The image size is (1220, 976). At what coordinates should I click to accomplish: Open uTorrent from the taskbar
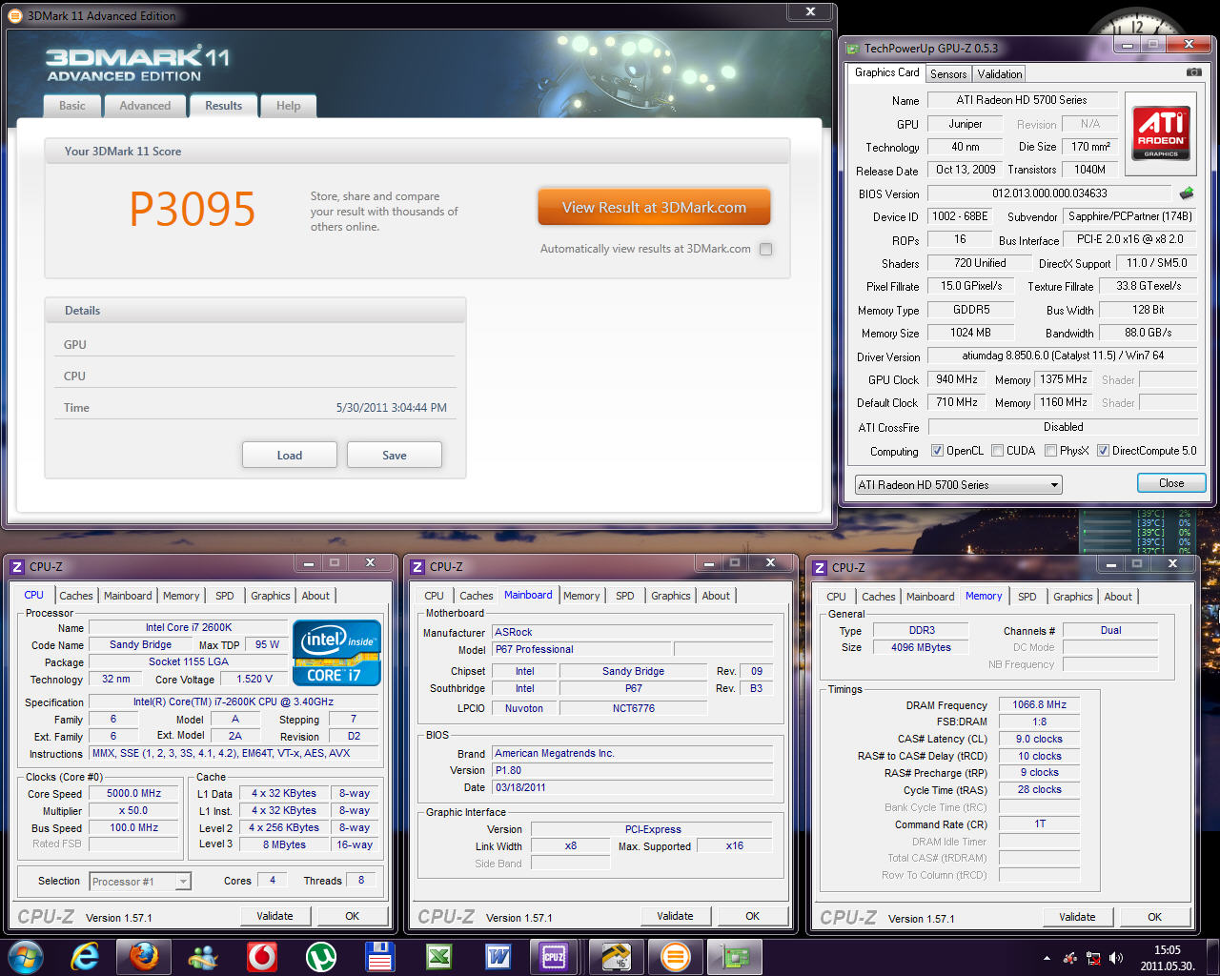321,957
